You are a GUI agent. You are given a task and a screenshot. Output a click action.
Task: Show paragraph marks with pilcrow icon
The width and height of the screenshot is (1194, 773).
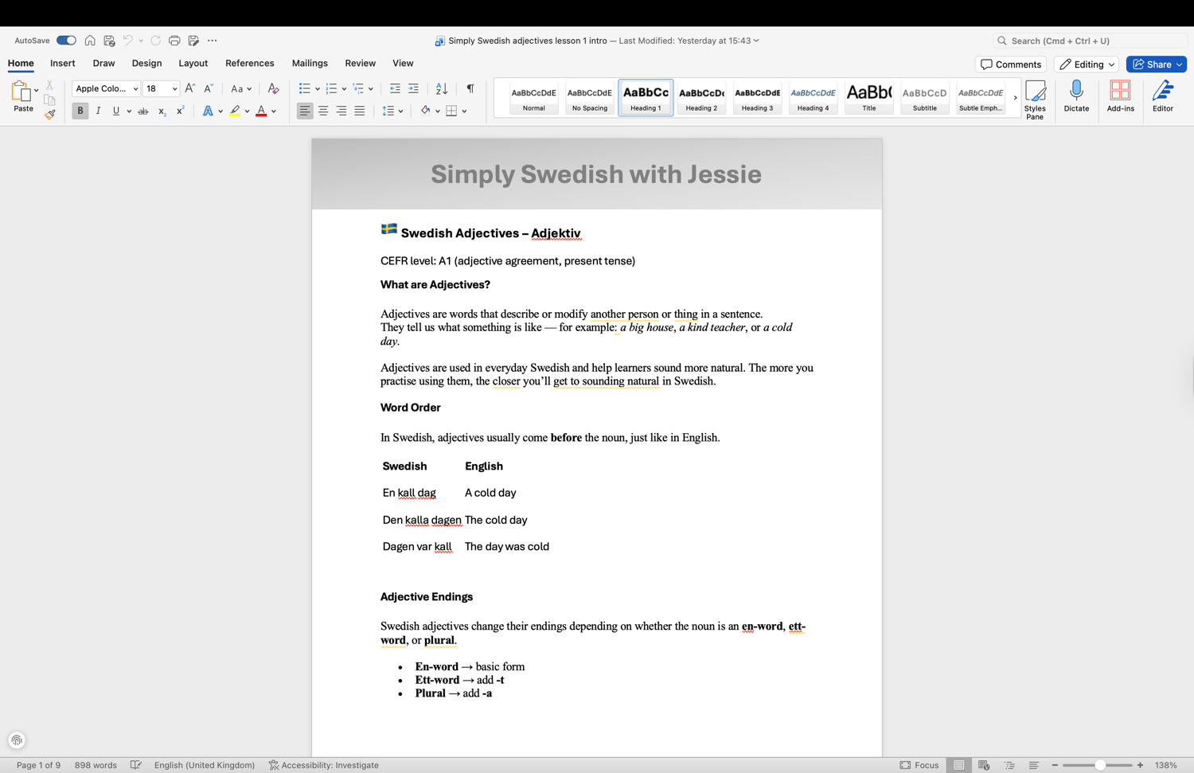coord(470,88)
